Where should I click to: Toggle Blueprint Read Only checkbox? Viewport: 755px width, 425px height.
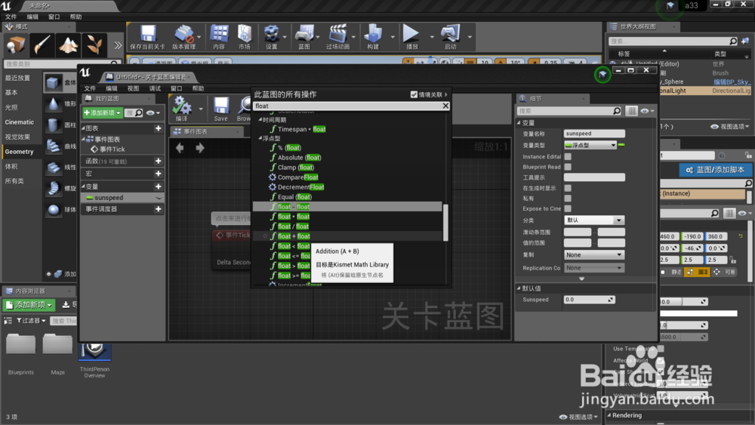[x=568, y=167]
